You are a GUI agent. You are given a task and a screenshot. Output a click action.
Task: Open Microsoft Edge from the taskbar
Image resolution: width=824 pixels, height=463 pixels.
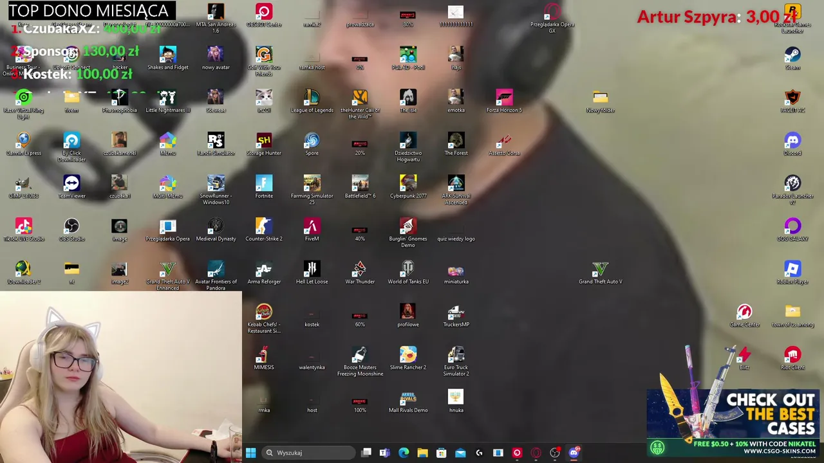(404, 453)
